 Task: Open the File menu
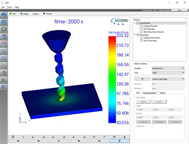point(3,7)
